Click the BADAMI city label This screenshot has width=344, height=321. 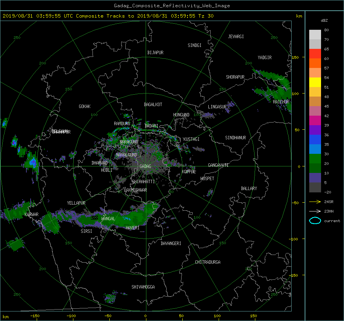151,126
